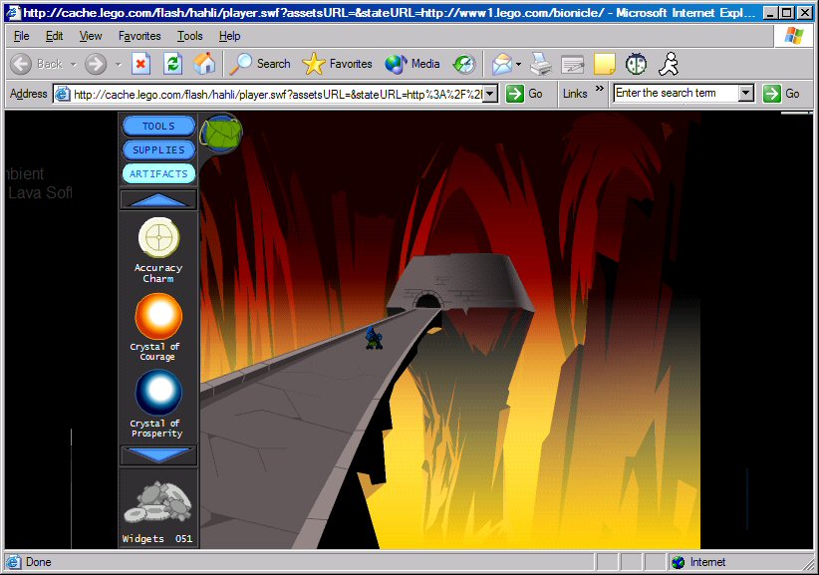819x575 pixels.
Task: Select the Accuracy Charm artifact
Action: [x=158, y=237]
